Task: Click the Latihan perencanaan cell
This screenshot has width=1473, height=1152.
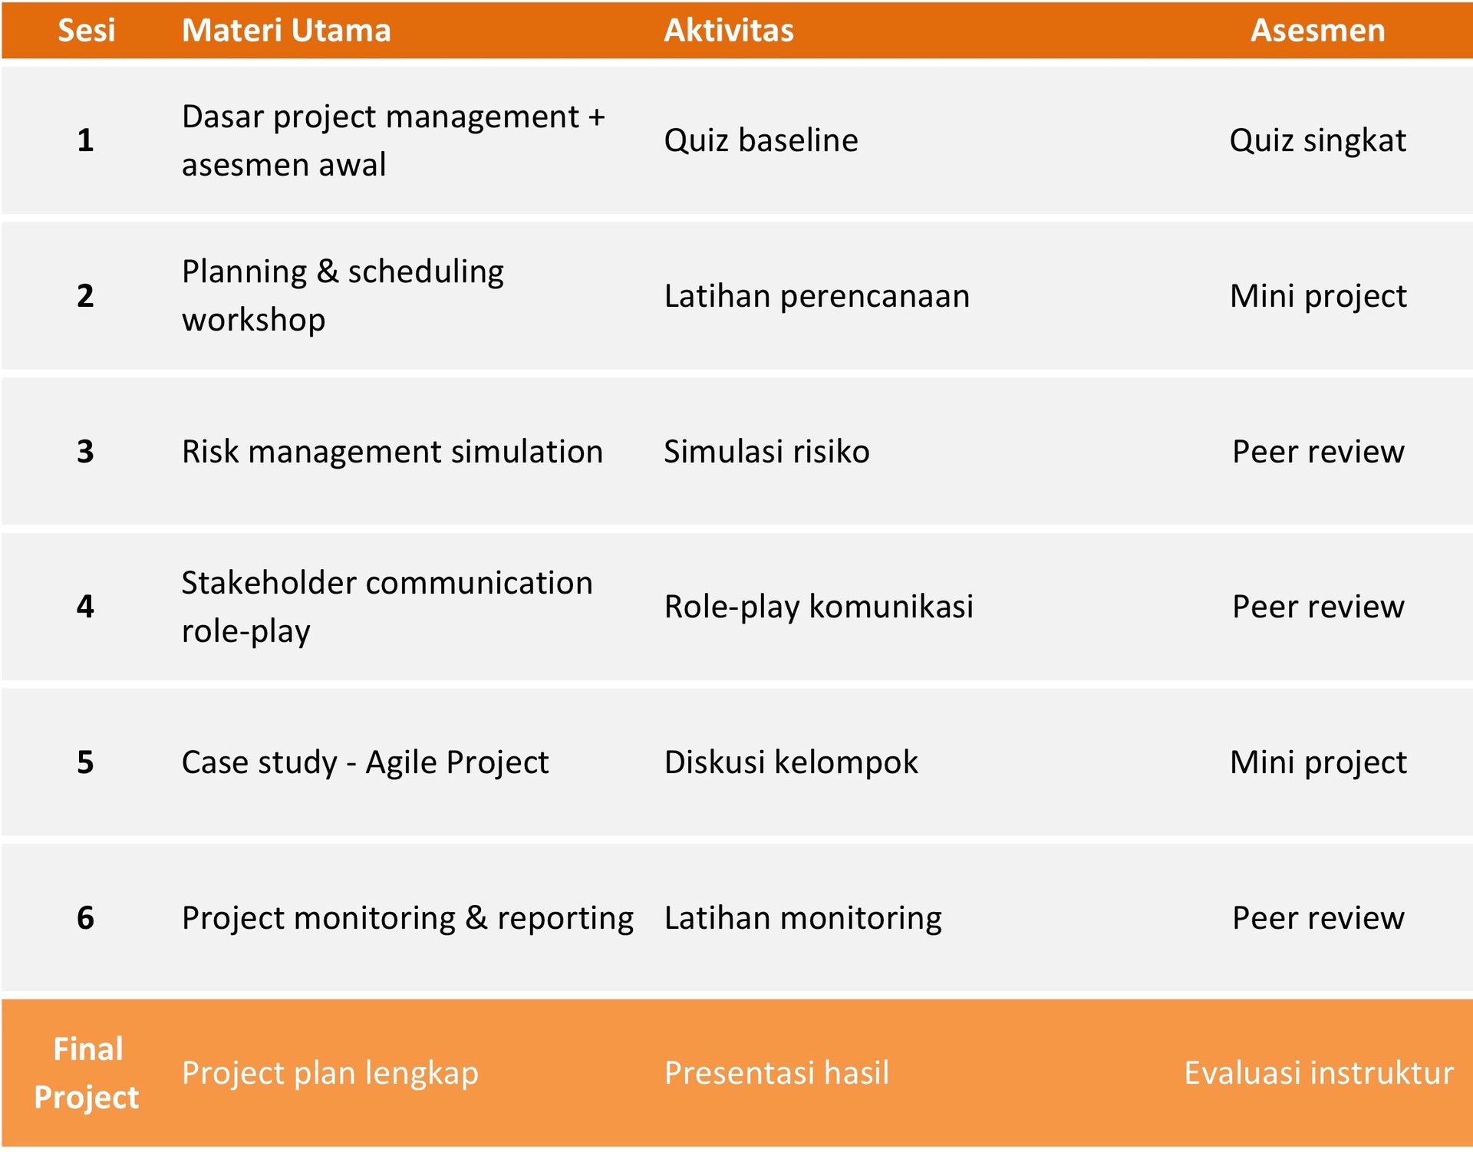Action: coord(816,296)
